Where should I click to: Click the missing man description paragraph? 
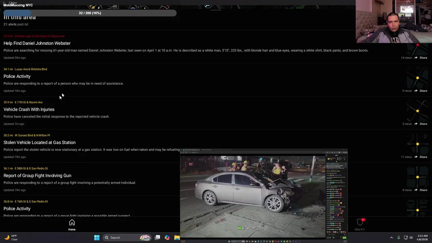[x=186, y=50]
